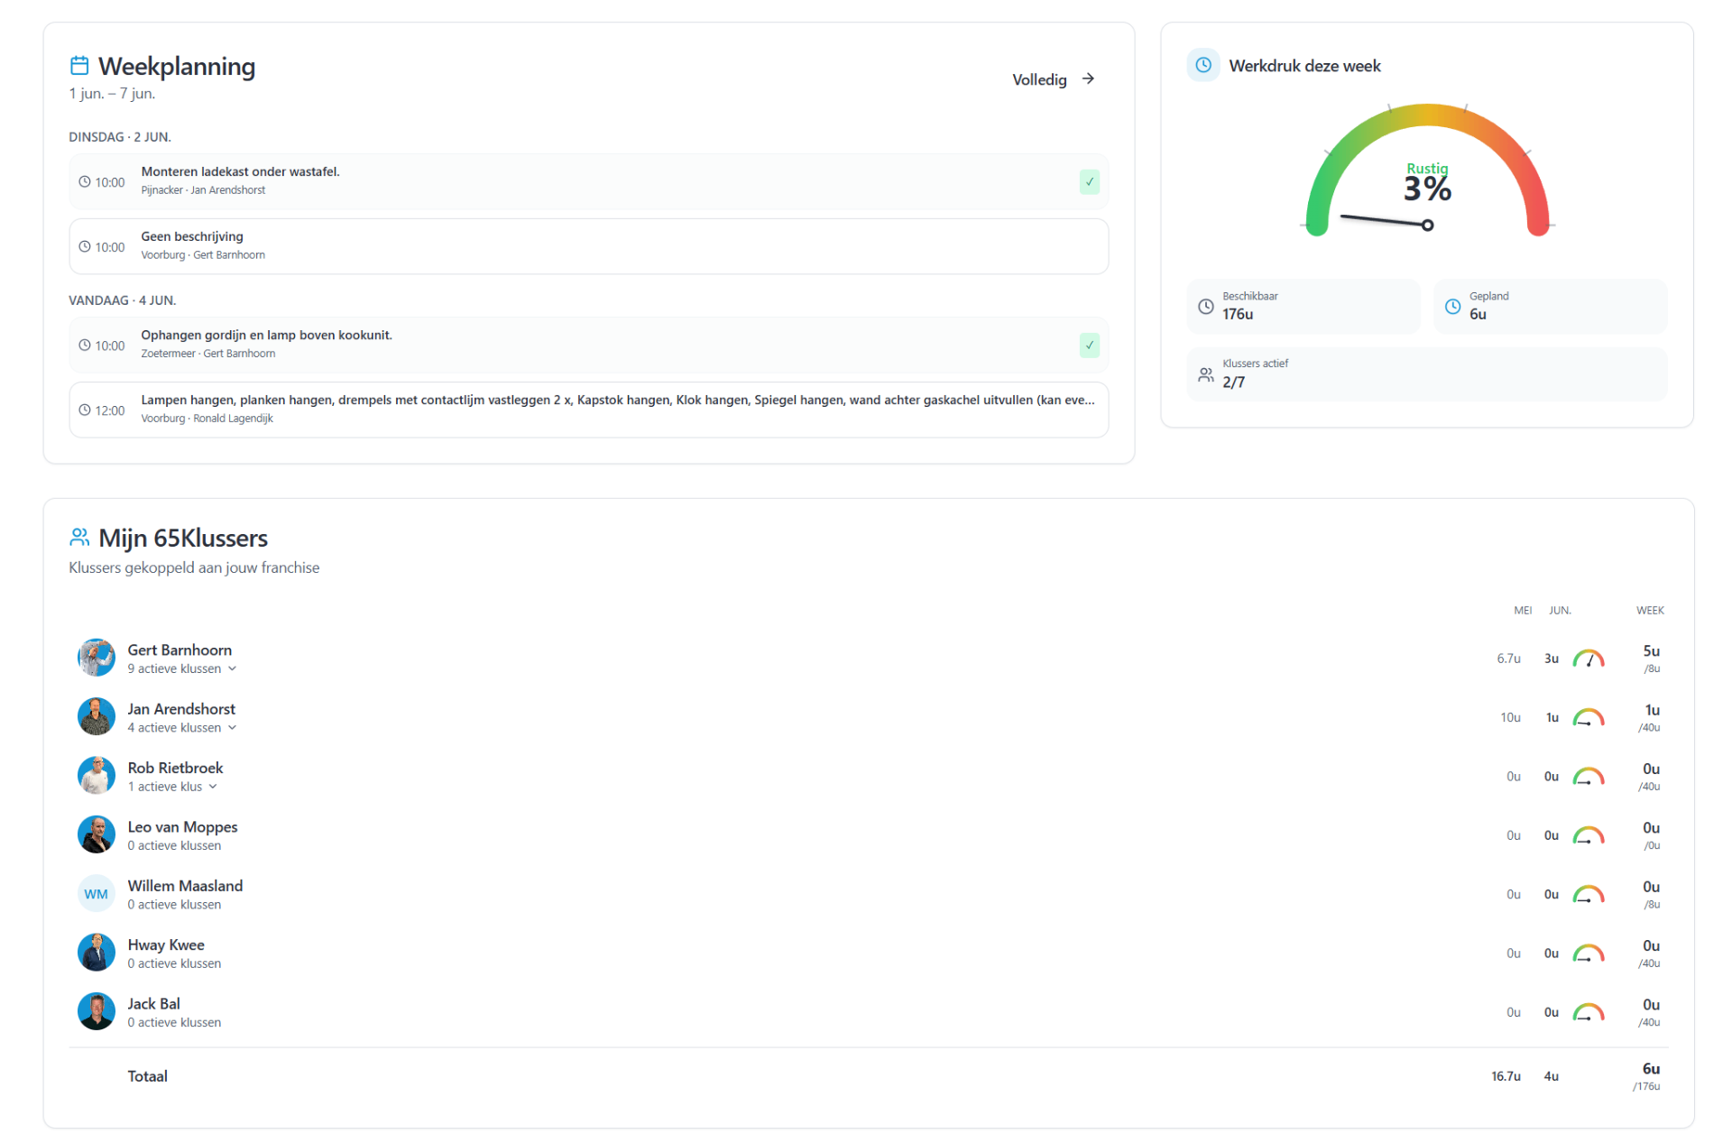This screenshot has height=1143, width=1732.
Task: Click the WM initials avatar of Willem Maasland
Action: [97, 894]
